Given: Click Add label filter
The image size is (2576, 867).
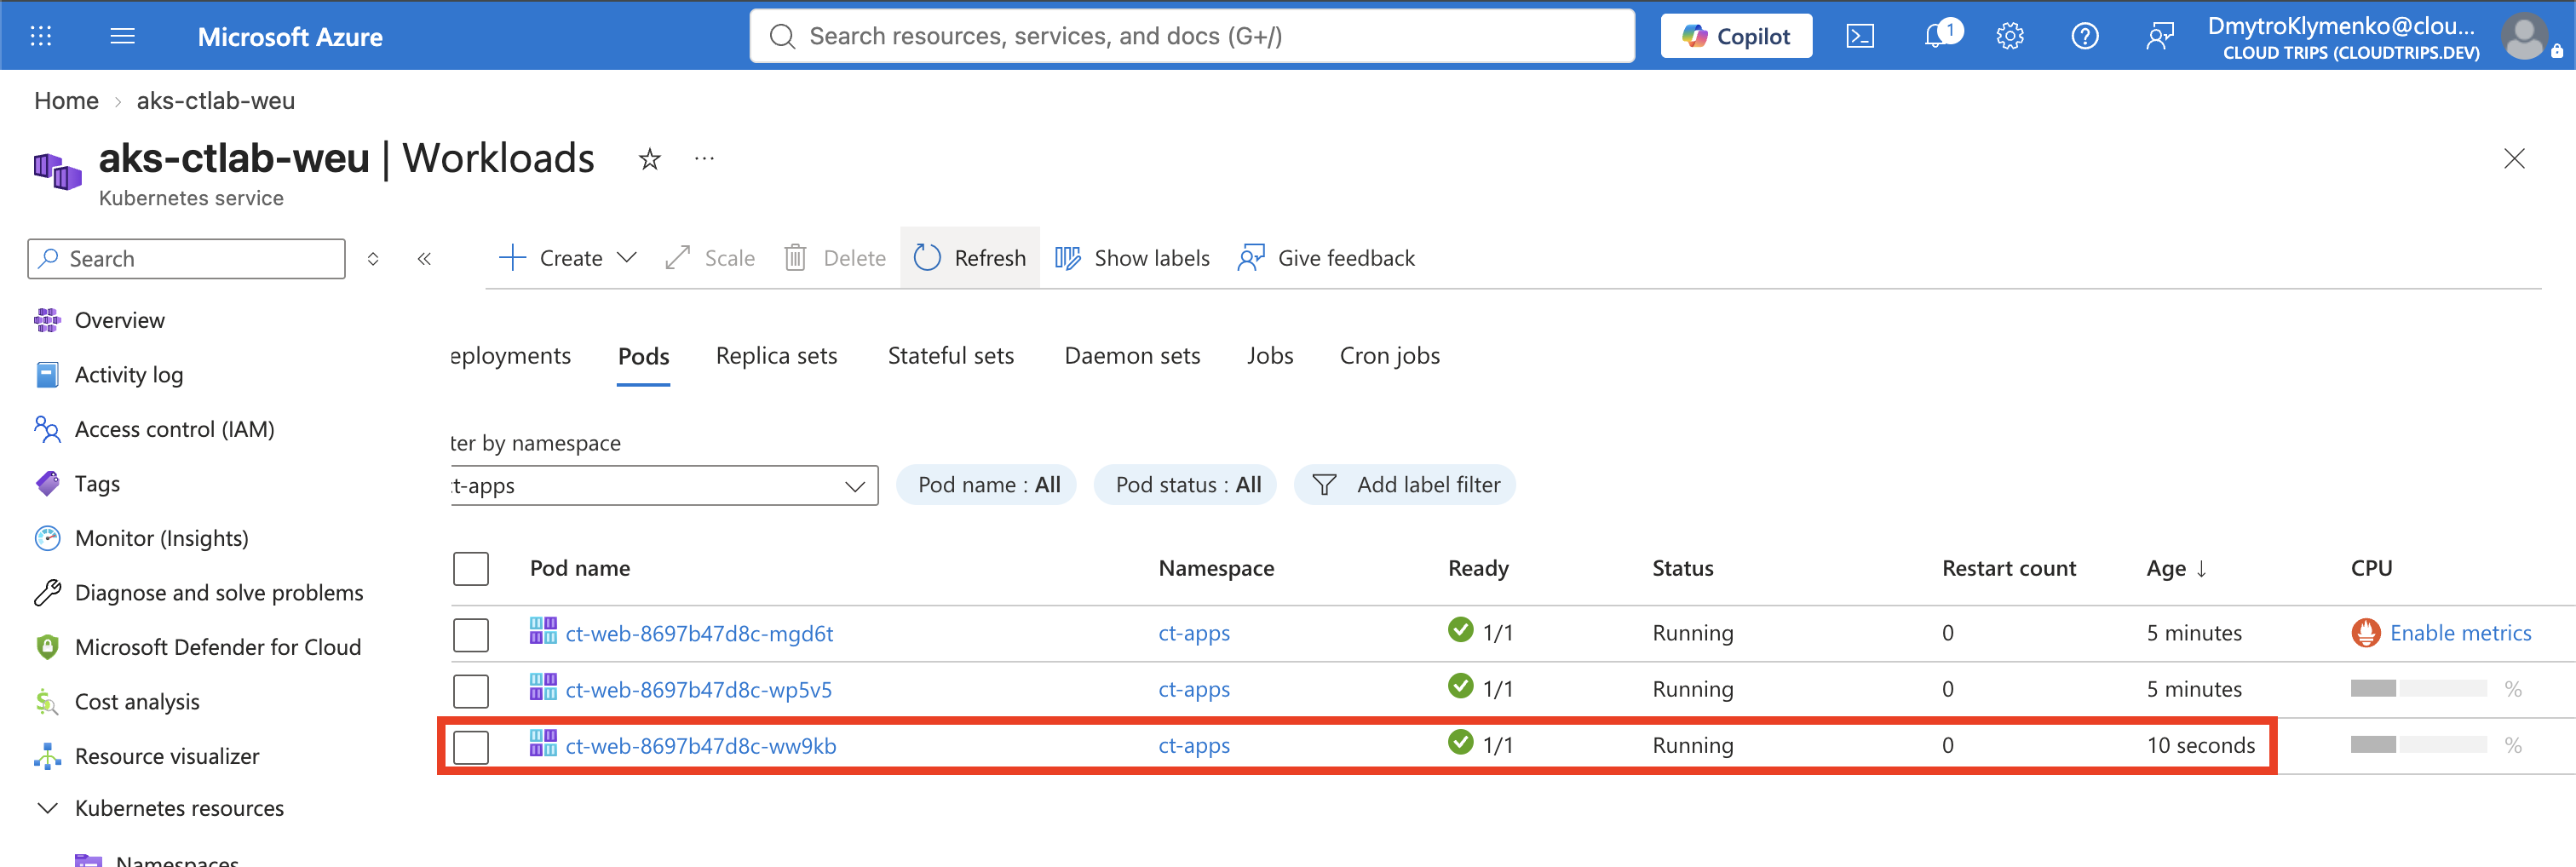Looking at the screenshot, I should [1405, 485].
